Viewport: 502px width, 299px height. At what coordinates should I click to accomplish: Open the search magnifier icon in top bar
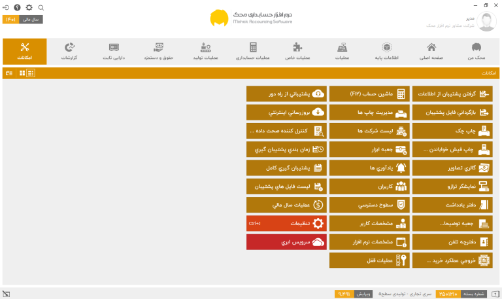point(41,7)
